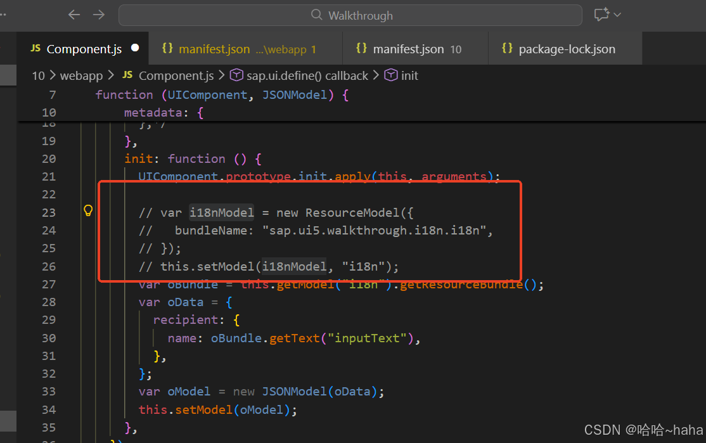
Task: Click the magnifier icon in Walkthrough bar
Action: (x=316, y=15)
